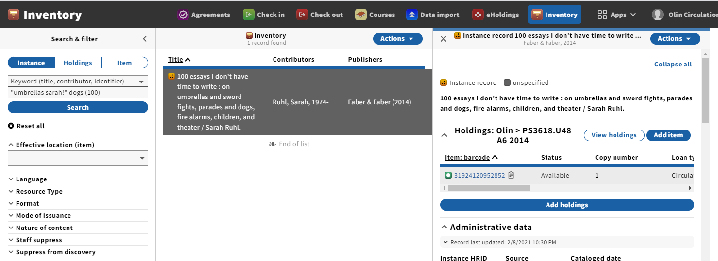Click the Copy number column header
Viewport: 718px width, 261px height.
(x=616, y=157)
